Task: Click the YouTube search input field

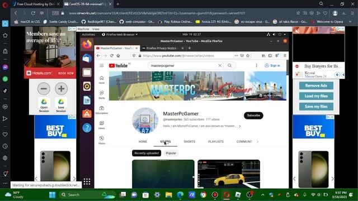Action: pos(183,66)
